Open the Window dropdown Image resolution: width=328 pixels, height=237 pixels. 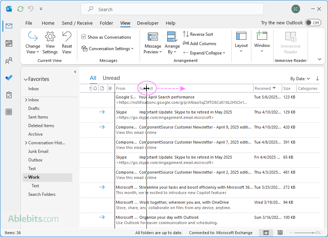[x=262, y=42]
